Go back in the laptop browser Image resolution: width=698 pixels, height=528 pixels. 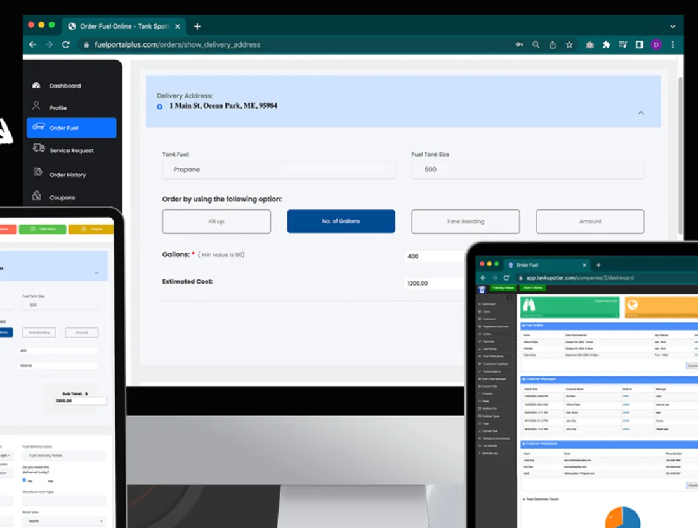click(483, 278)
